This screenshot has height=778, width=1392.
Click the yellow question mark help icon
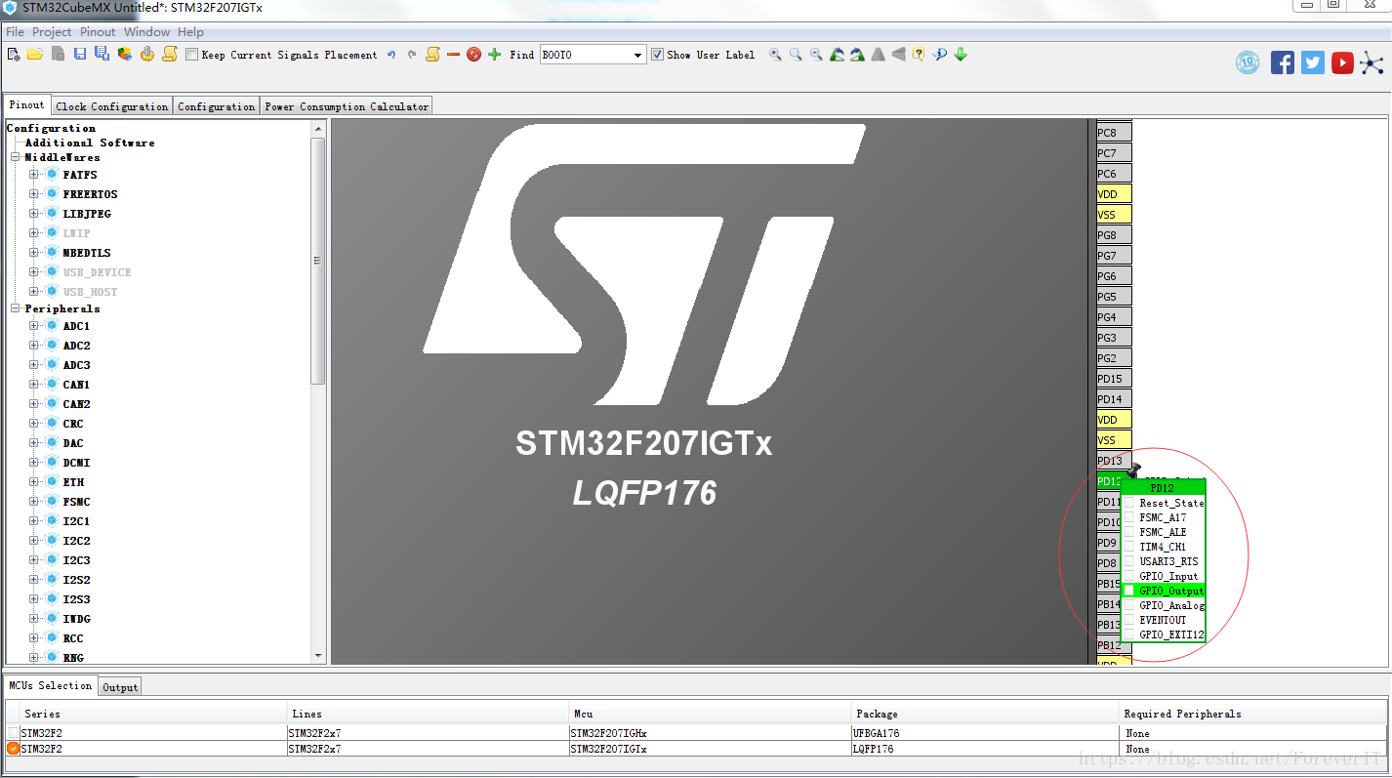coord(919,55)
